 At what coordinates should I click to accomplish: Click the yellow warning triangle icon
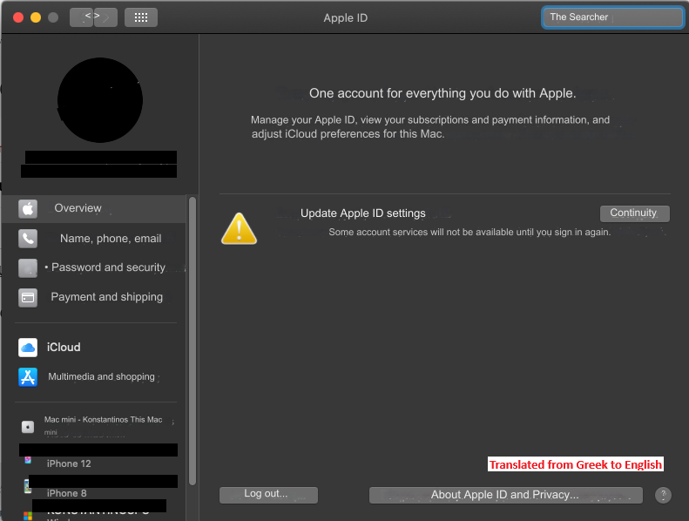(239, 228)
